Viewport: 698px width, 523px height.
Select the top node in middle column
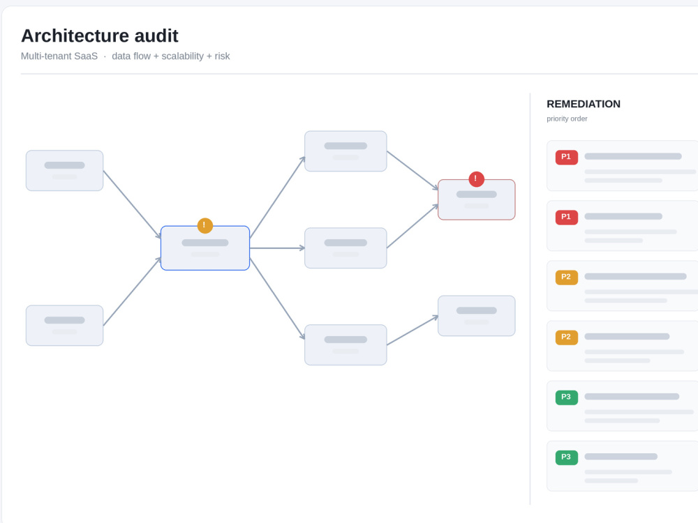[346, 151]
